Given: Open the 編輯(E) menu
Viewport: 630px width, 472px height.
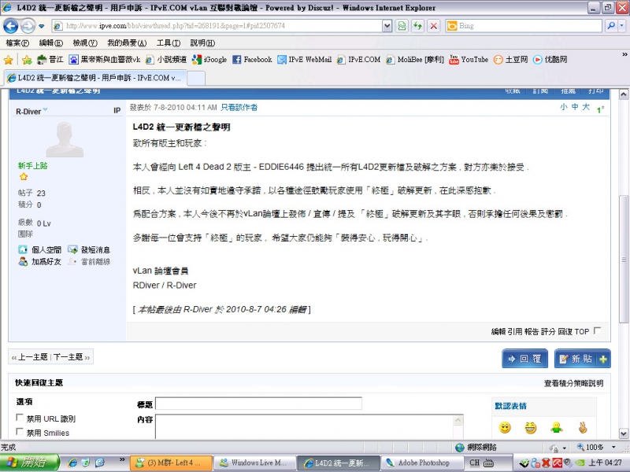Looking at the screenshot, I should tap(50, 43).
